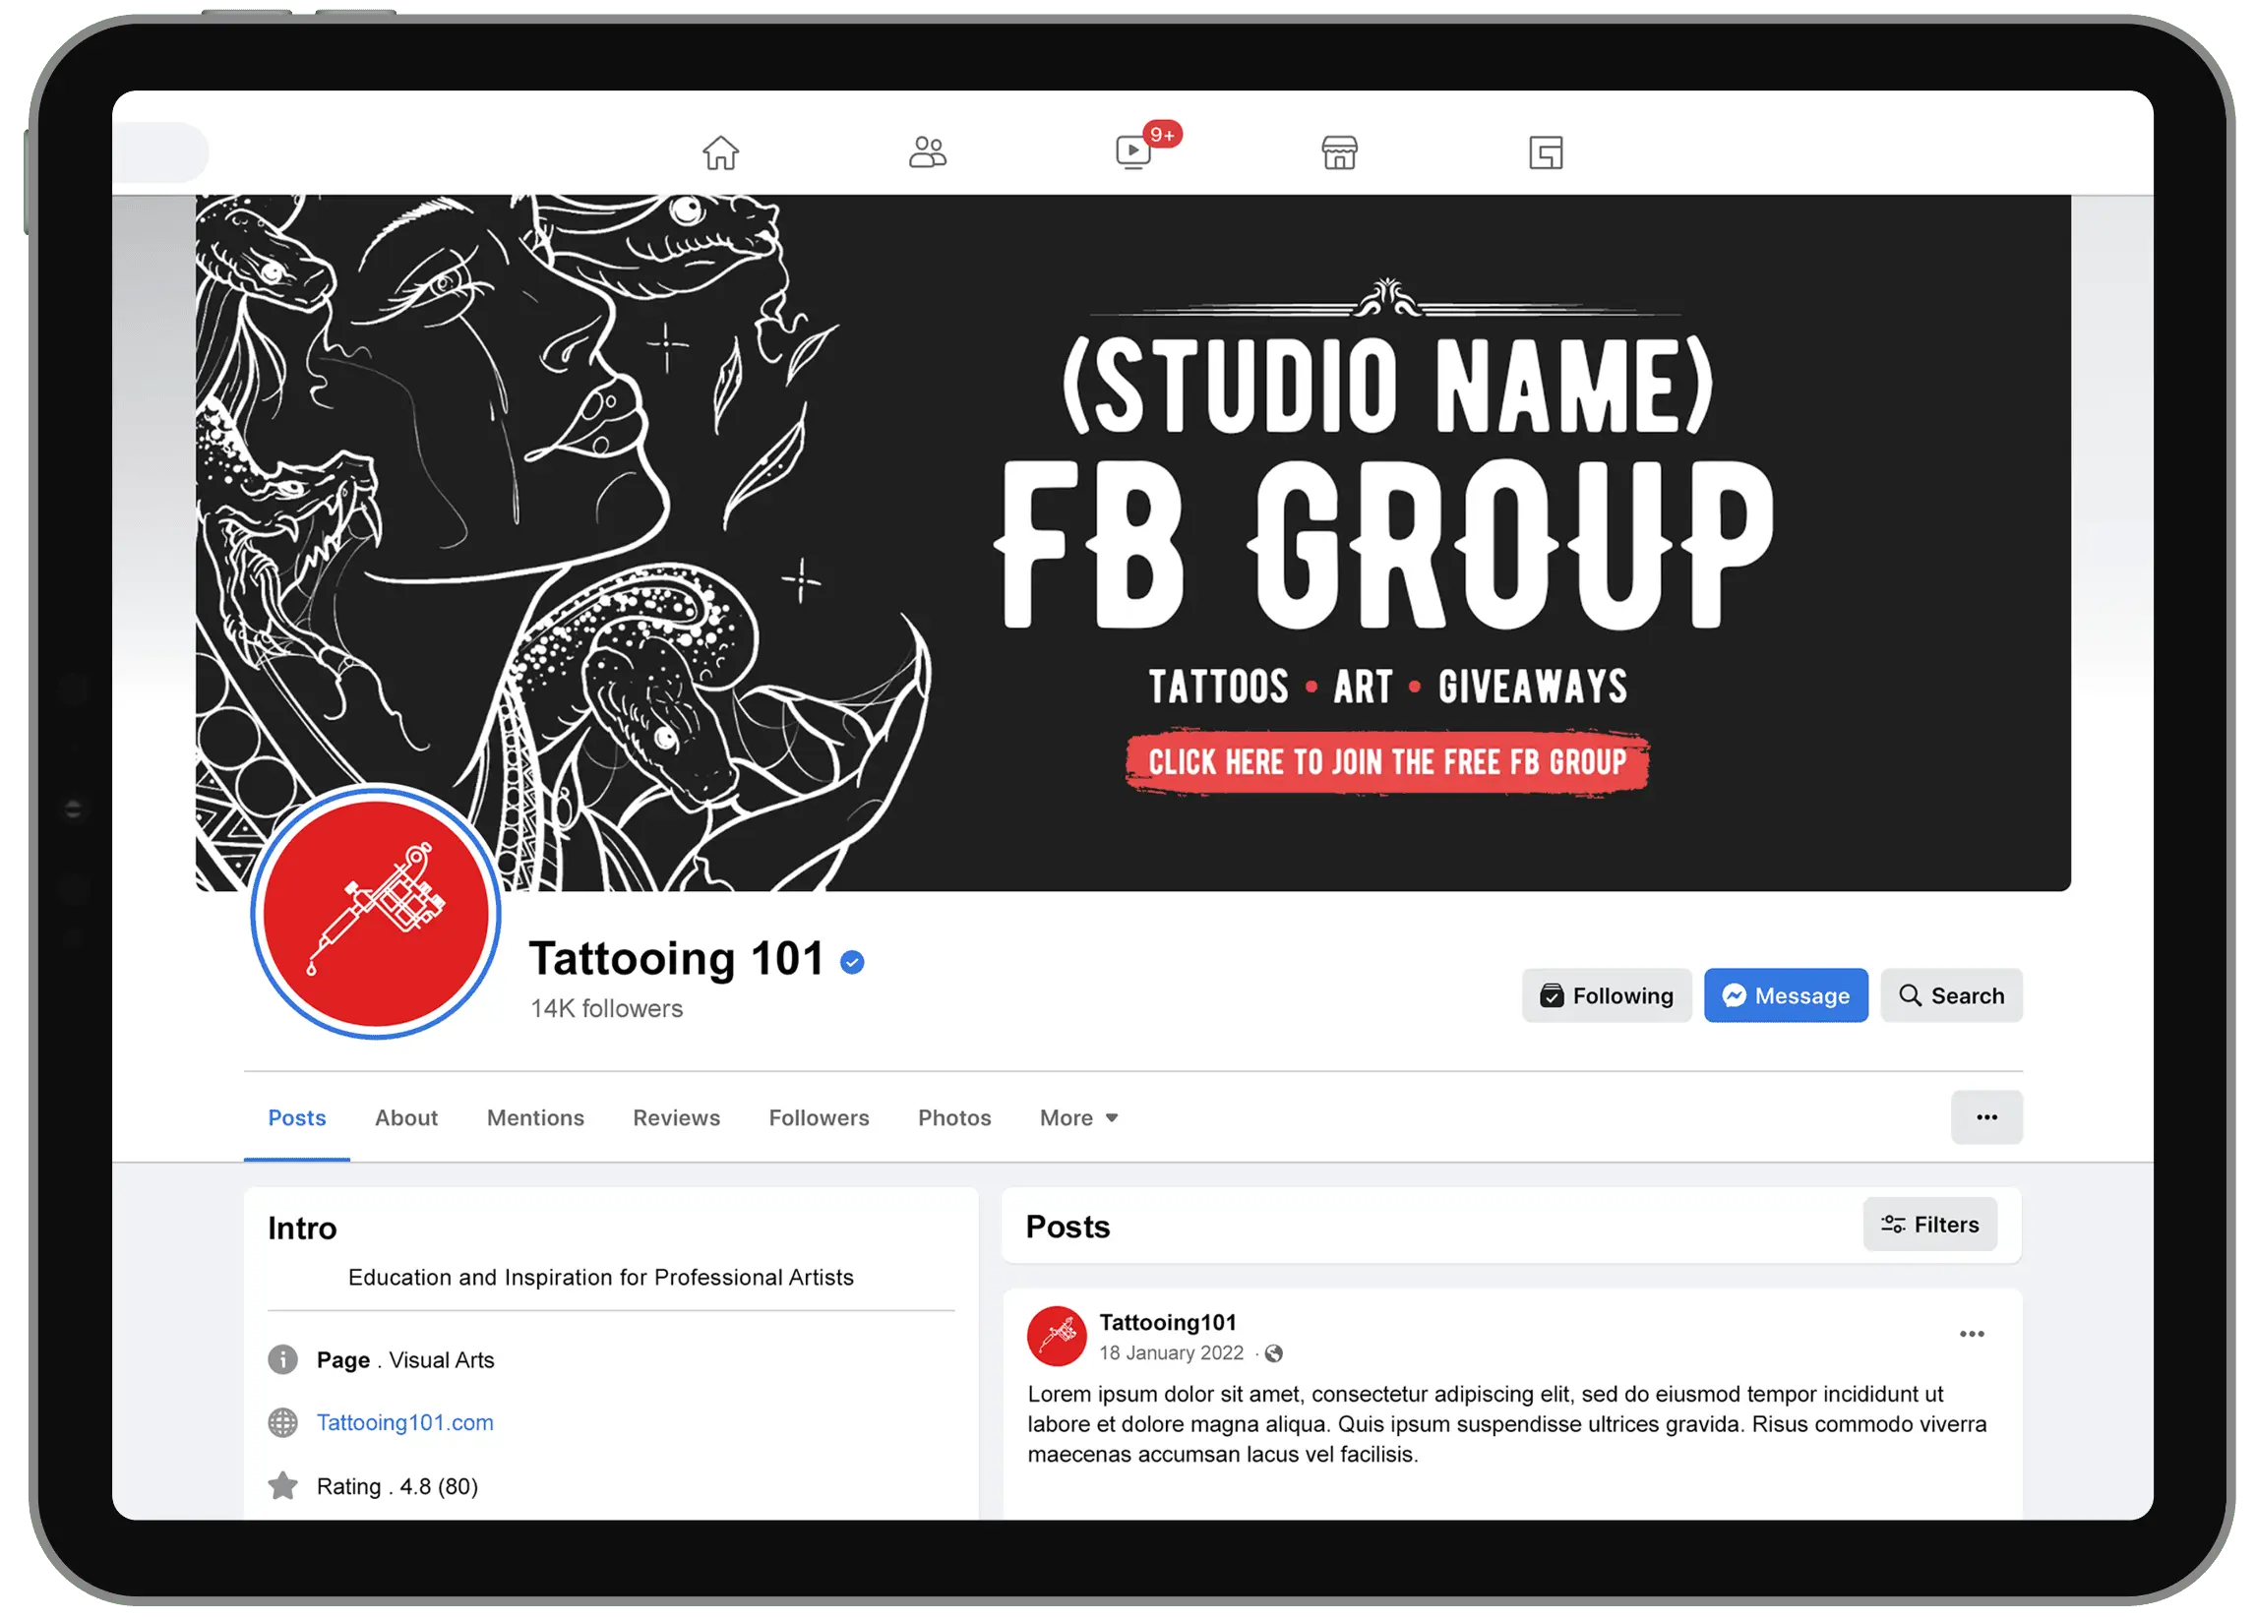Click 'TATTOOS • ART • GIVEAWAYS' cover tagline
This screenshot has width=2256, height=1619.
(1387, 688)
